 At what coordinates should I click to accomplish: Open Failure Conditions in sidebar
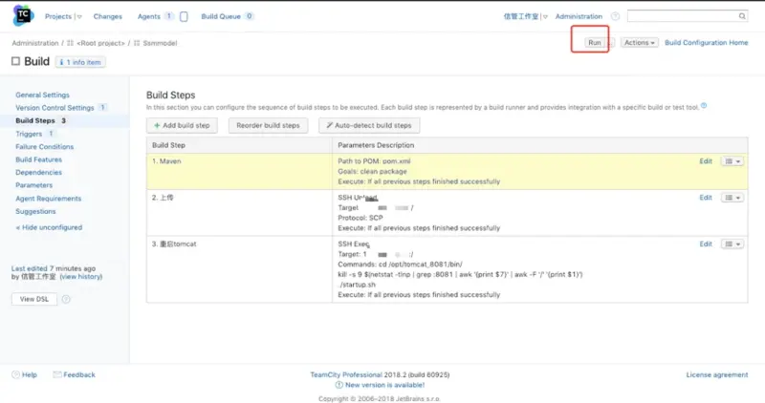(x=44, y=147)
